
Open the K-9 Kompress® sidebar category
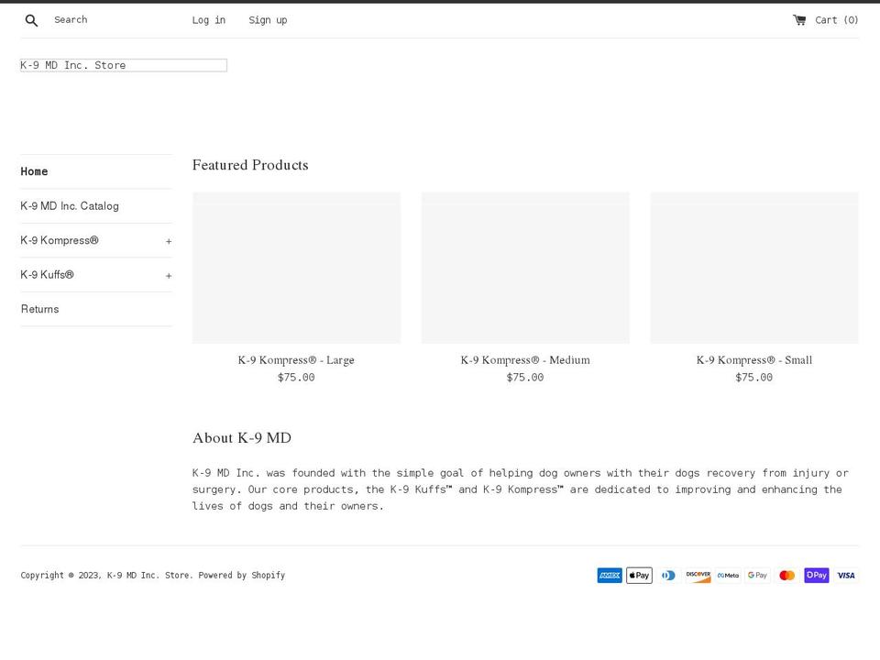tap(60, 240)
